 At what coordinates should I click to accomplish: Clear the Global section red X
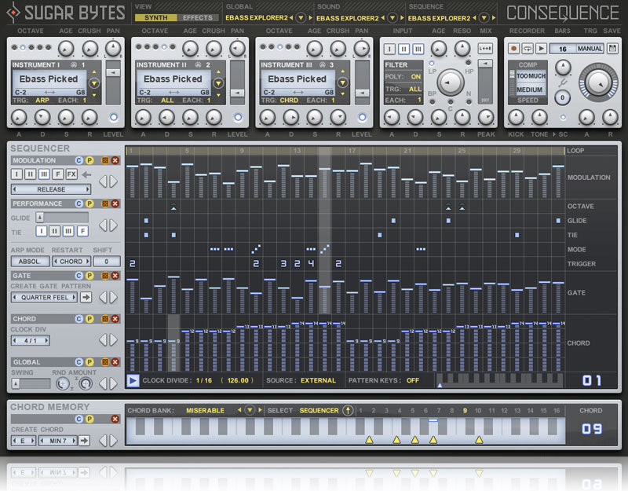pyautogui.click(x=115, y=362)
